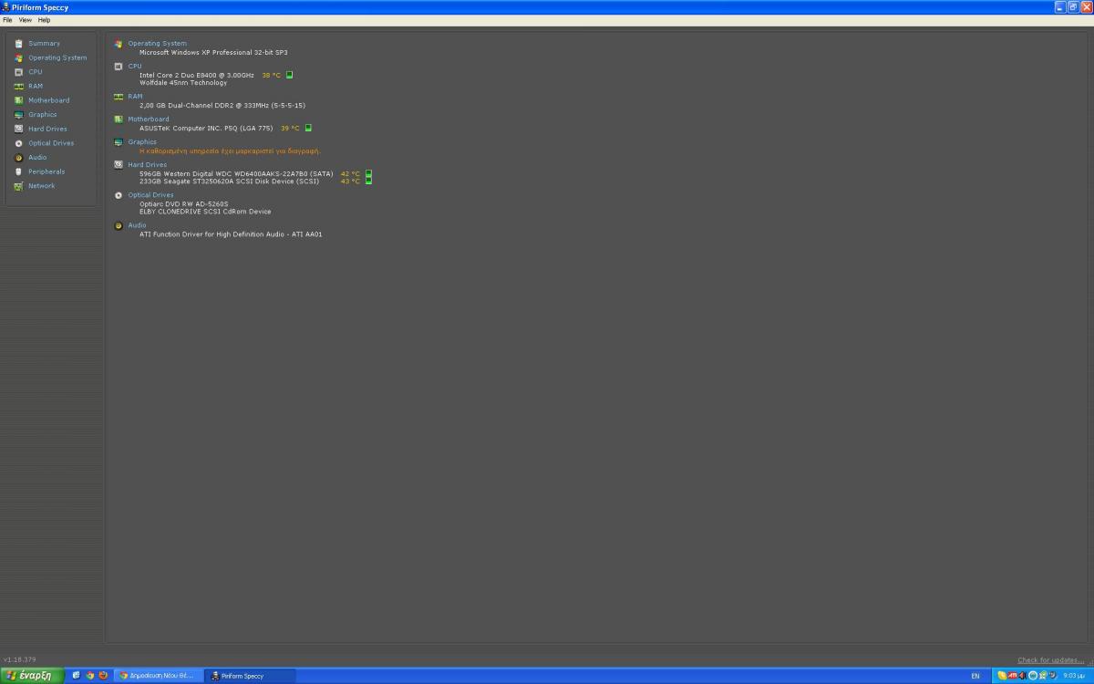Click 'ELBY CLONEDRIVE SCSI CdRom Device' row

click(x=205, y=211)
